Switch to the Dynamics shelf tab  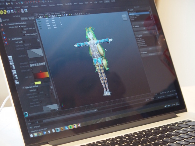point(52,5)
